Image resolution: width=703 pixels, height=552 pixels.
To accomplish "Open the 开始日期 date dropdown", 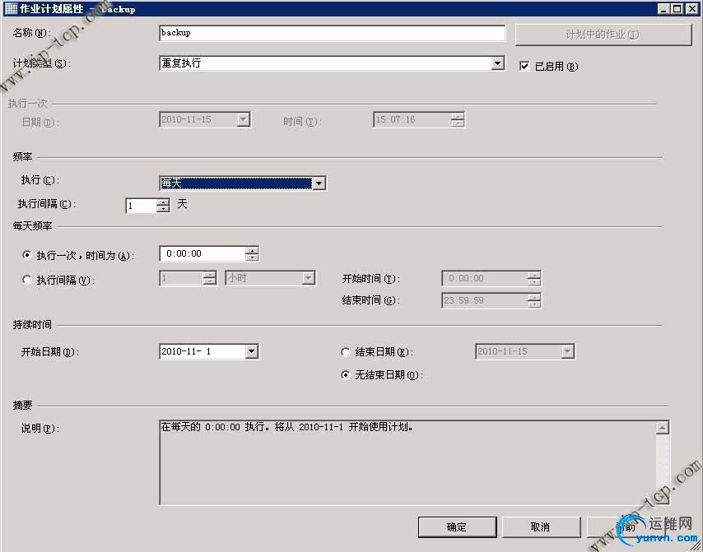I will pyautogui.click(x=252, y=351).
